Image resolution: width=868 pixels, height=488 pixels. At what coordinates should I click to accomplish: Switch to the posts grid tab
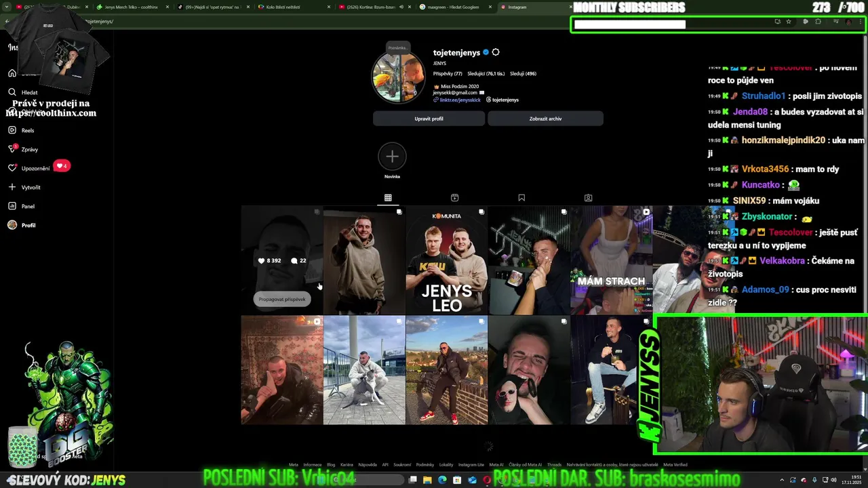pyautogui.click(x=388, y=198)
